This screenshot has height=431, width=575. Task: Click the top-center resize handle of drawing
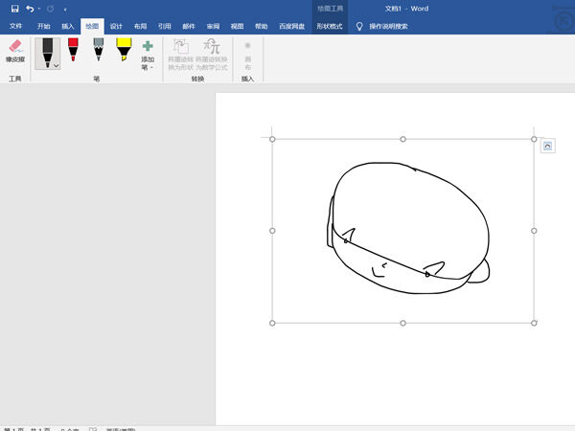coord(402,139)
